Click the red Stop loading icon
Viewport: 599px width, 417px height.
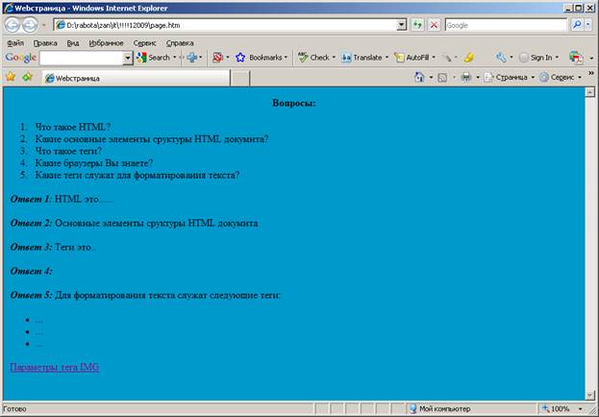(x=434, y=25)
